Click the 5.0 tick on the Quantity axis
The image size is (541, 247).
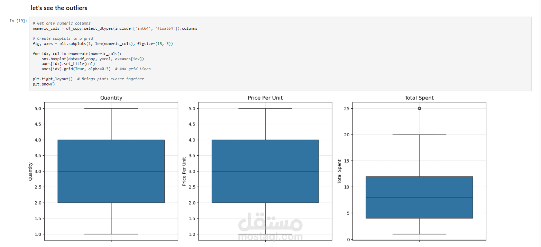point(38,108)
